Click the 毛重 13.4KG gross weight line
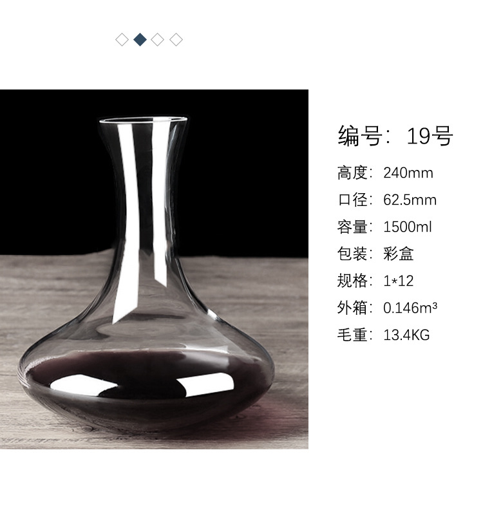The width and height of the screenshot is (483, 515). (x=383, y=335)
